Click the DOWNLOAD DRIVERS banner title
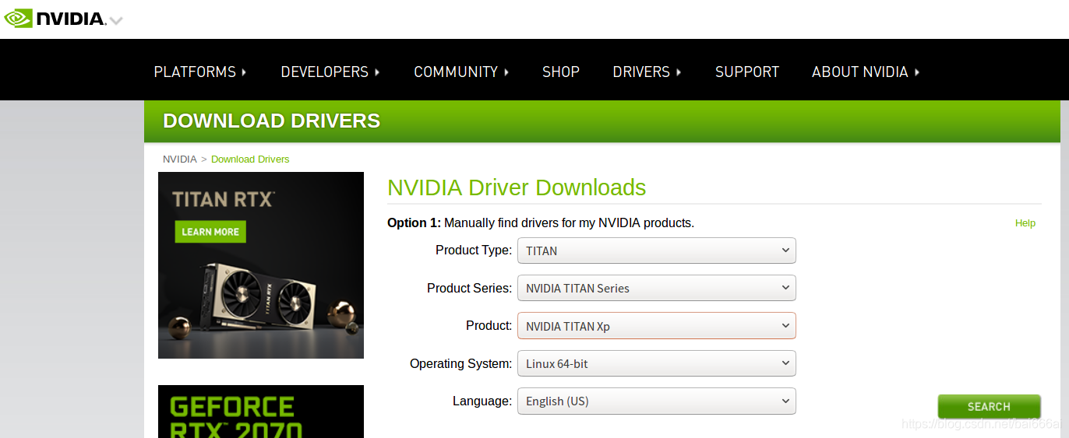 coord(272,121)
